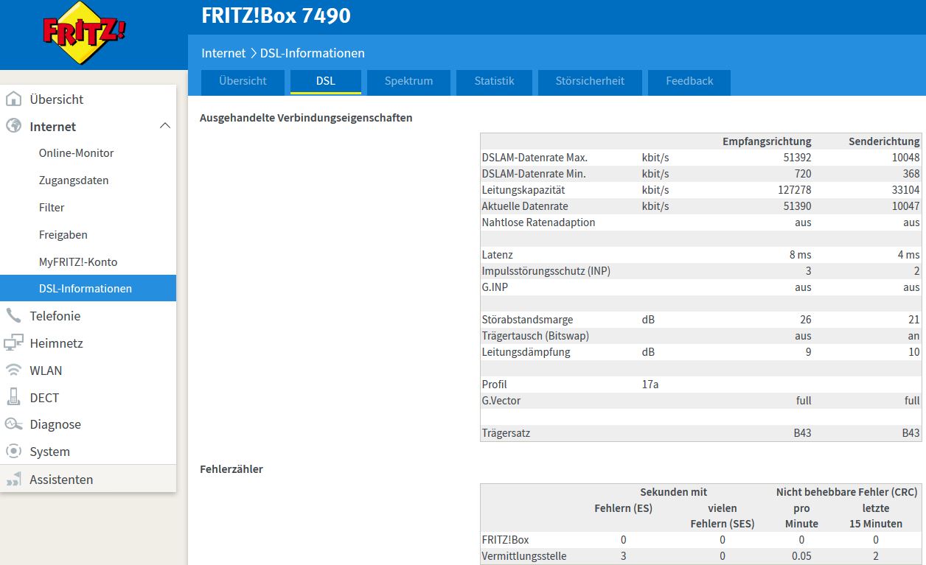Click the value 51392

pyautogui.click(x=798, y=158)
